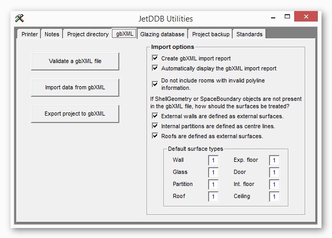This screenshot has width=332, height=238.
Task: Click the JetDDB Utilities hammer app icon
Action: click(x=19, y=18)
